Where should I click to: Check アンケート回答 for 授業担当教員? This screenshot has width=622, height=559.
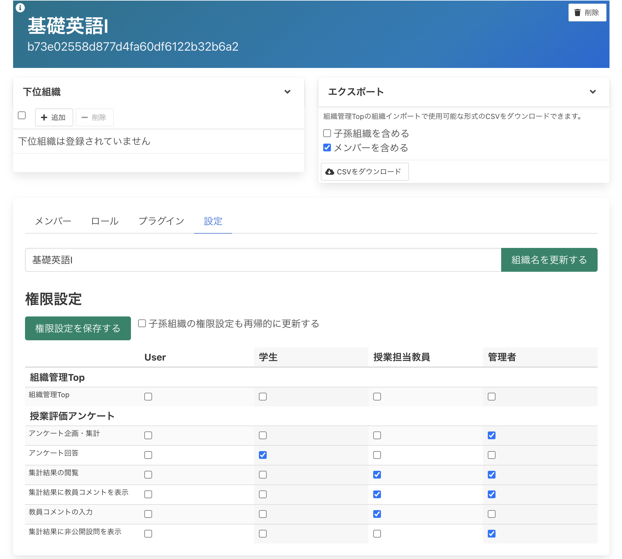coord(377,455)
